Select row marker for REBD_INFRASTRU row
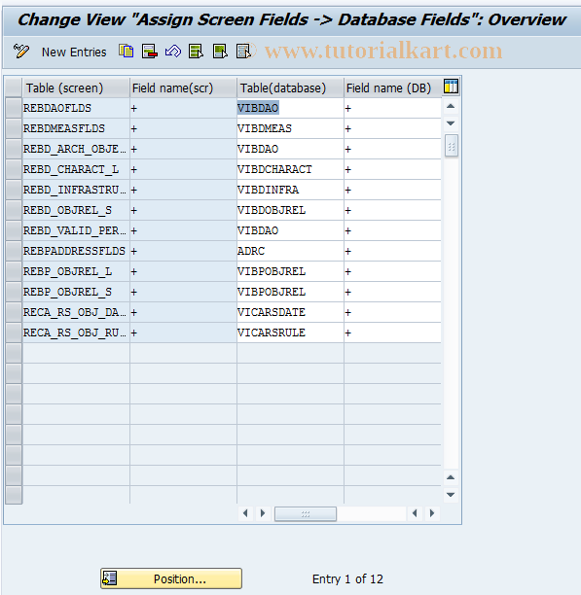 [x=14, y=191]
